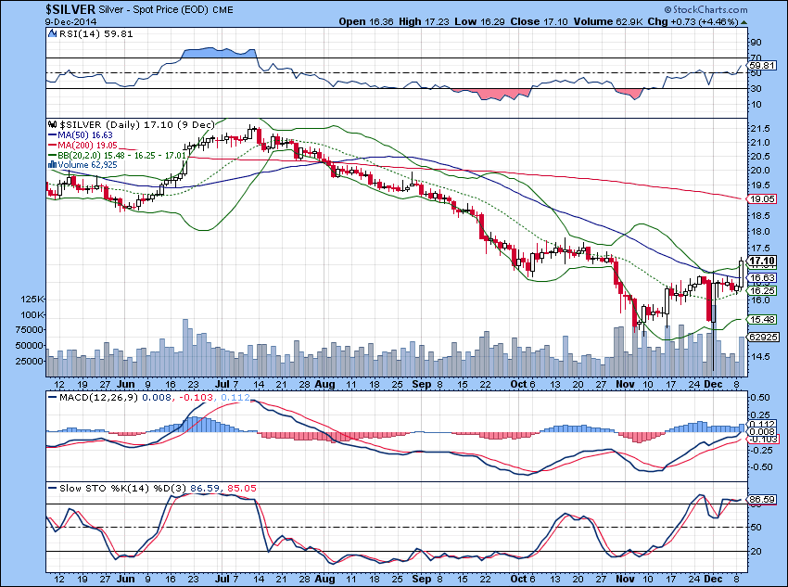Viewport: 788px width, 587px height.
Task: Click the High 17.23 value
Action: 425,21
